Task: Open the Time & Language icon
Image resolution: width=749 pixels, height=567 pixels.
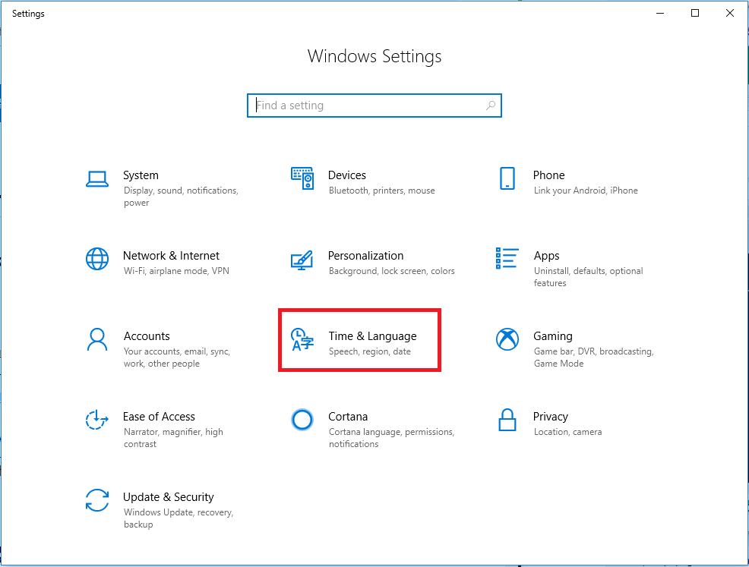Action: click(x=302, y=339)
